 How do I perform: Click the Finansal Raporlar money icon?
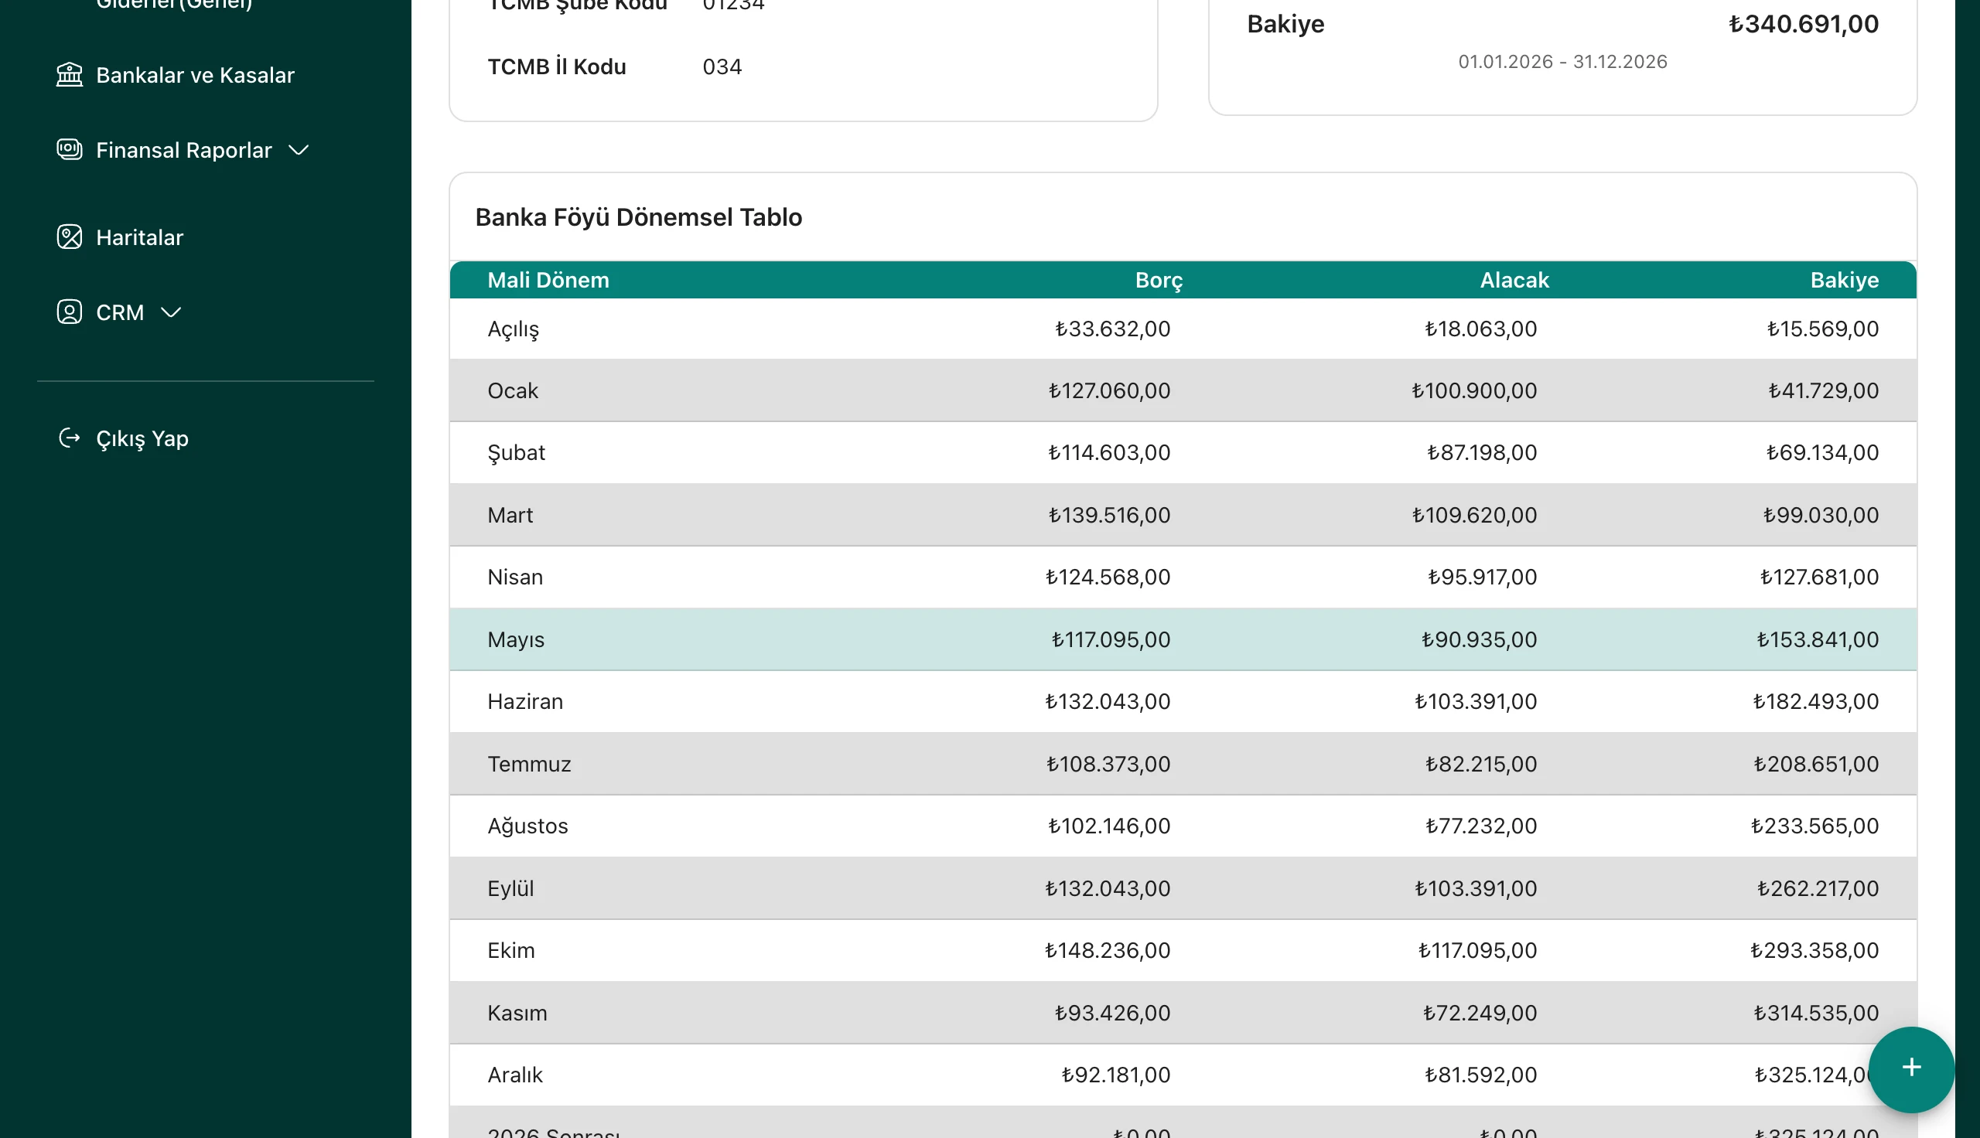70,149
